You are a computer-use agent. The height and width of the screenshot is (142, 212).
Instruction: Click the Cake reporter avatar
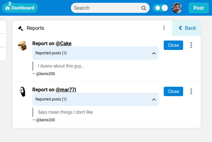[22, 46]
